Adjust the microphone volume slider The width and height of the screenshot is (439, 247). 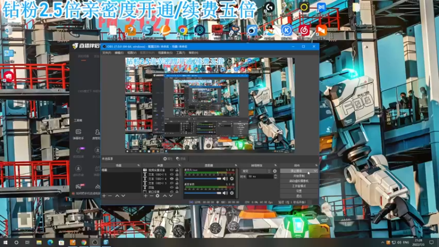click(x=203, y=178)
